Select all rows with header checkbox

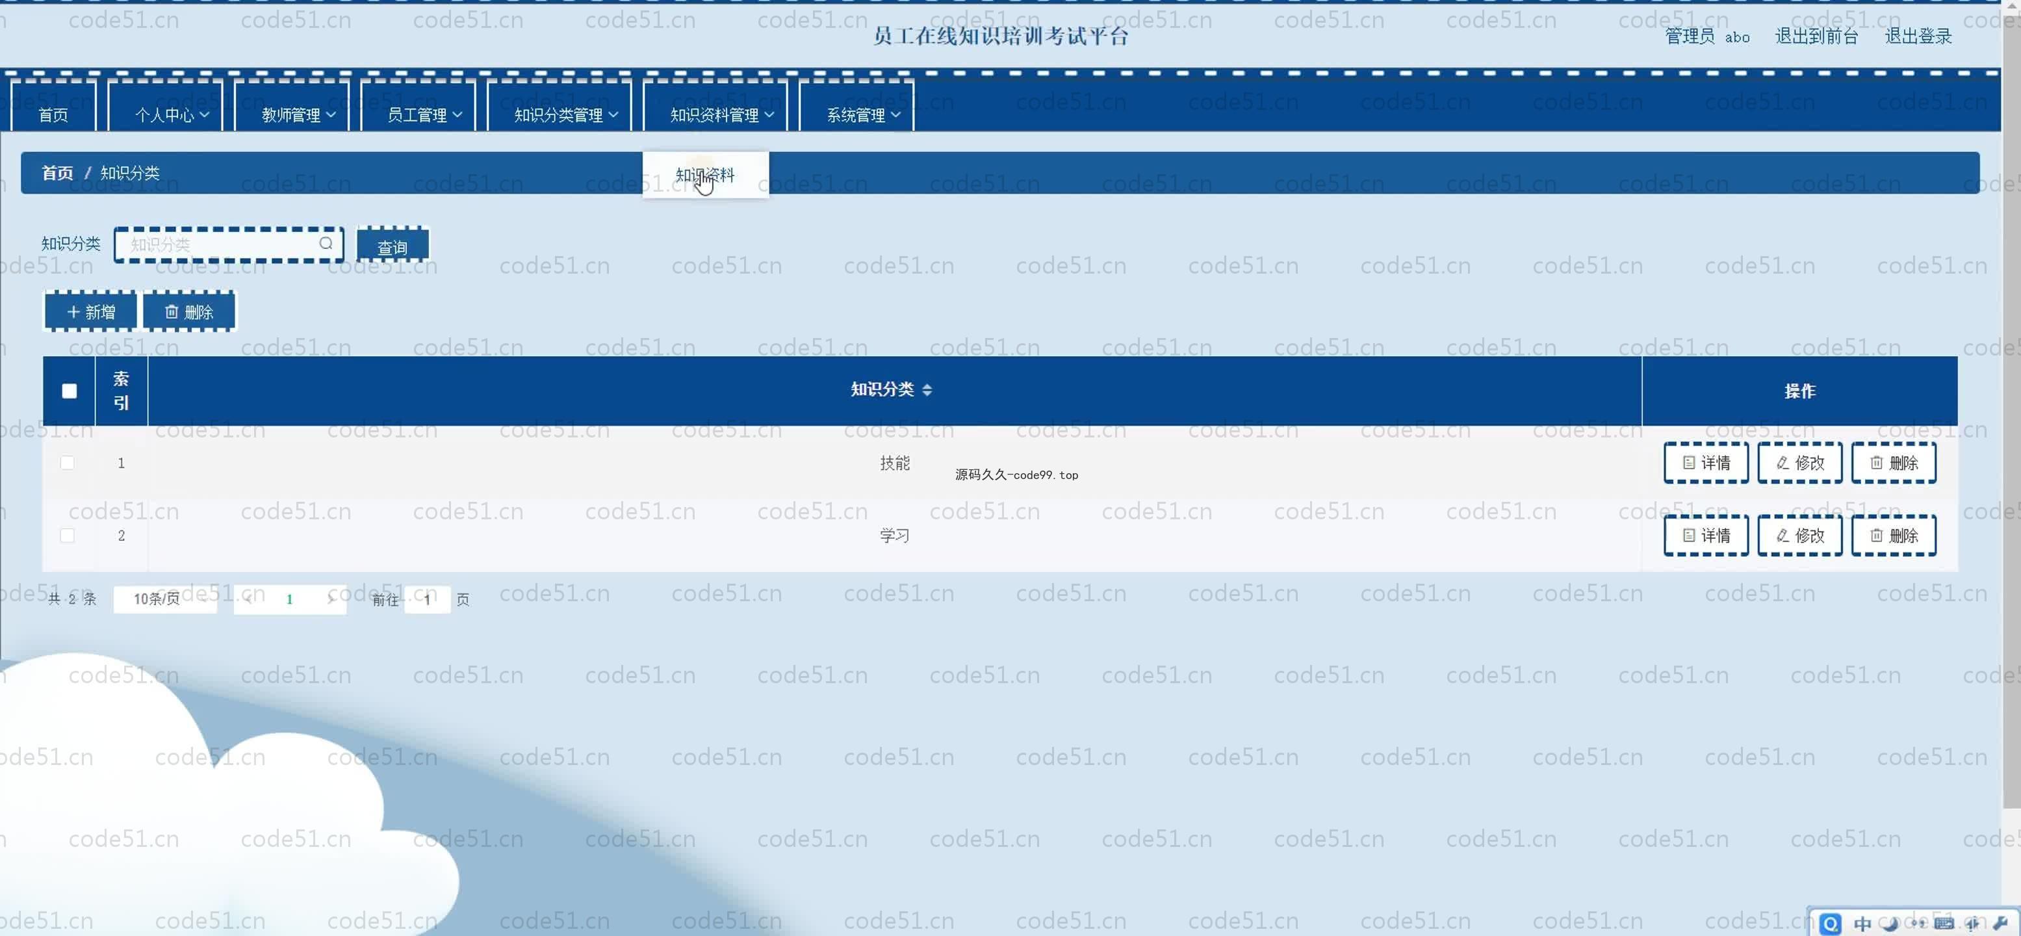pos(69,391)
